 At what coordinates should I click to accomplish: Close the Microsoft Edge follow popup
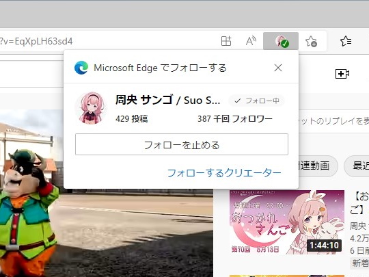(x=278, y=68)
